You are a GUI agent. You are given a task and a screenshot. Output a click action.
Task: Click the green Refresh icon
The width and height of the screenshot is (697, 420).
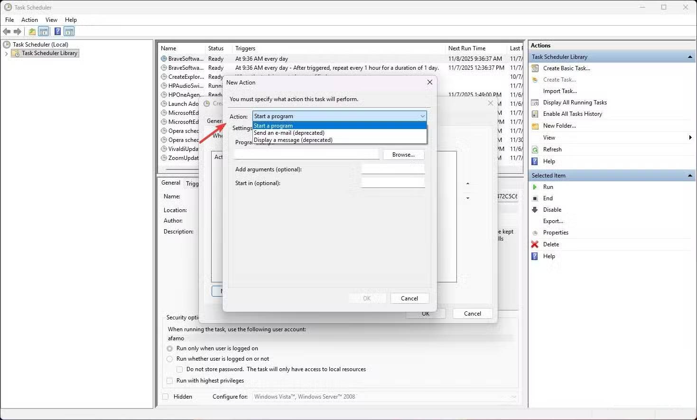pos(535,149)
